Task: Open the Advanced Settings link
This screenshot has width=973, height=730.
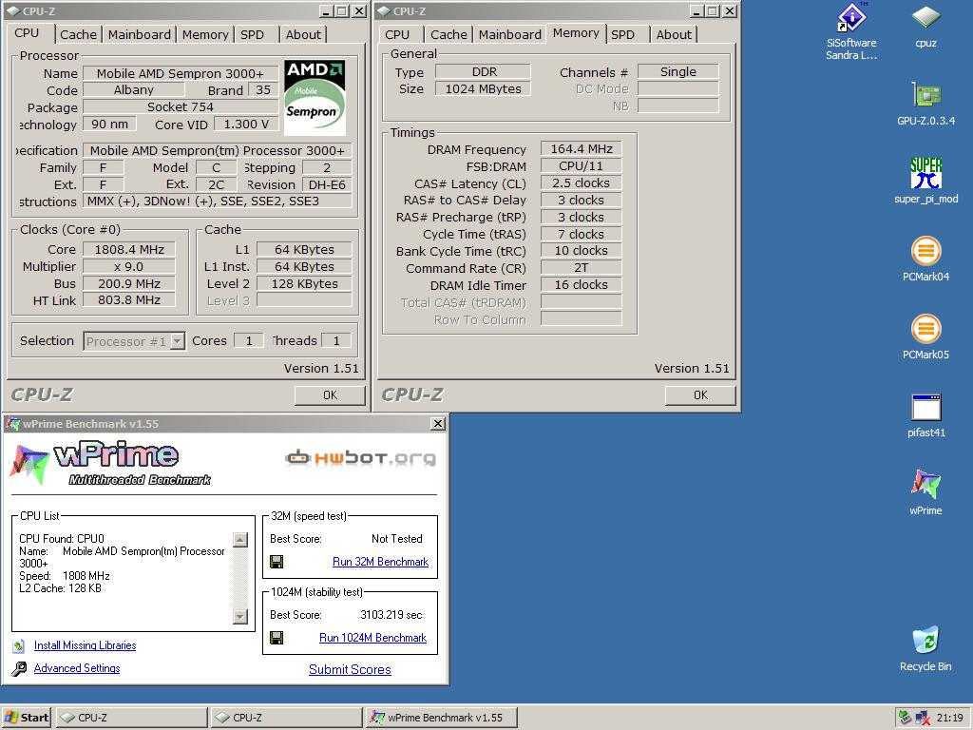Action: [x=77, y=668]
